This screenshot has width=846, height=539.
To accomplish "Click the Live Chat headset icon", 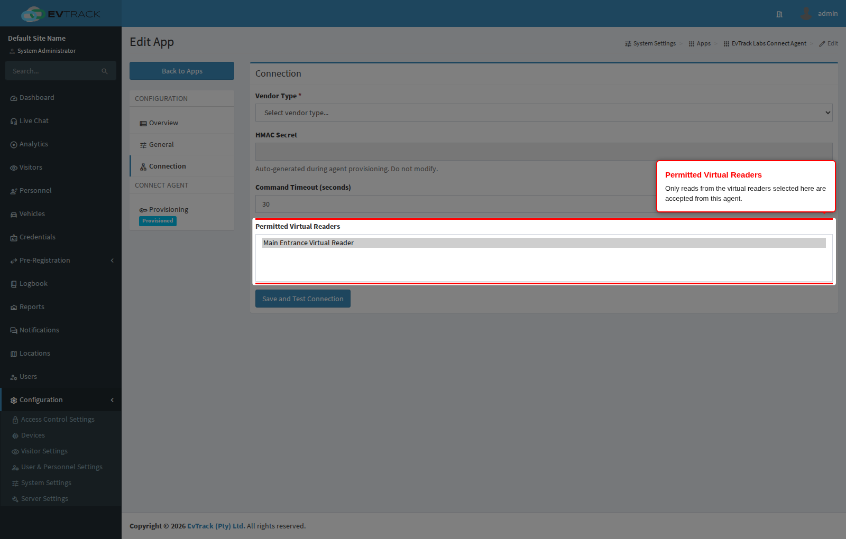I will click(14, 122).
